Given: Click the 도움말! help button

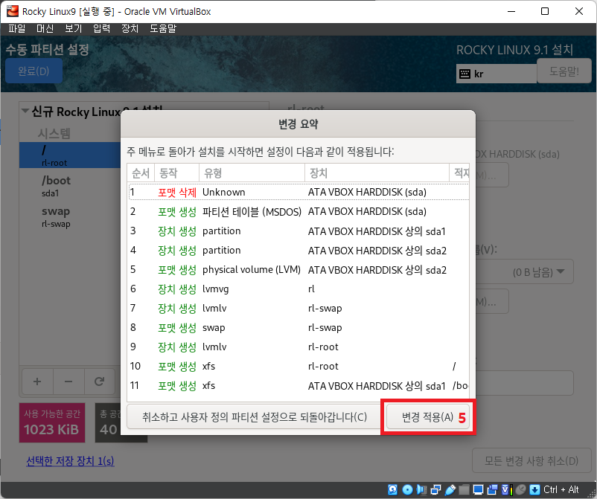Looking at the screenshot, I should pos(564,71).
